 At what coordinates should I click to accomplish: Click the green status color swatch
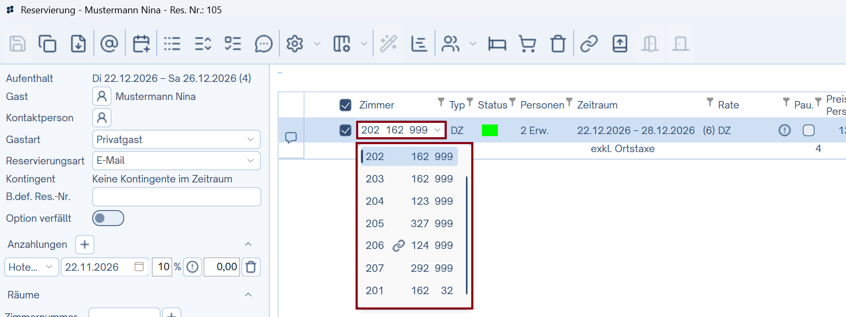(x=489, y=130)
